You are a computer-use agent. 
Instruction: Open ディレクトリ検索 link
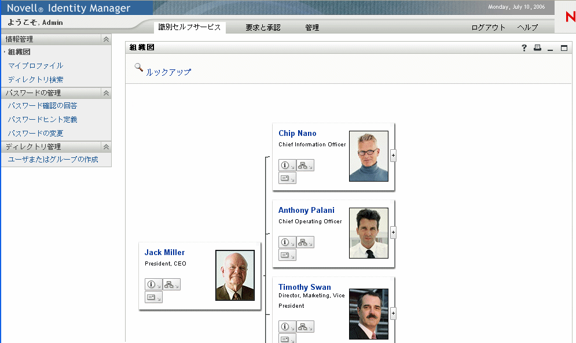point(36,80)
